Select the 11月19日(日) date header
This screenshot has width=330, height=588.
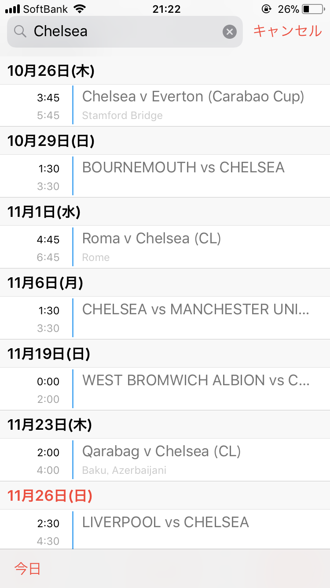pyautogui.click(x=165, y=354)
